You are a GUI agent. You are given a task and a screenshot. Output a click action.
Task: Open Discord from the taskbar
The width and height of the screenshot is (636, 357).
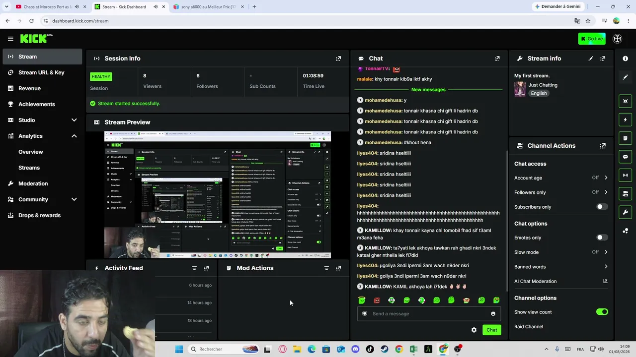click(355, 349)
